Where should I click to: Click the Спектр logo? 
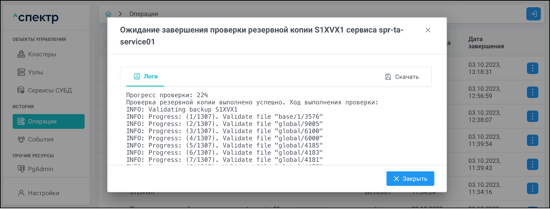[36, 17]
